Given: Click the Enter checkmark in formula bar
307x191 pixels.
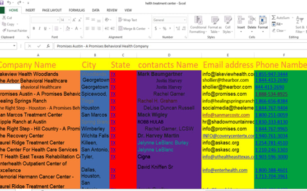Looking at the screenshot, I should [39, 46].
